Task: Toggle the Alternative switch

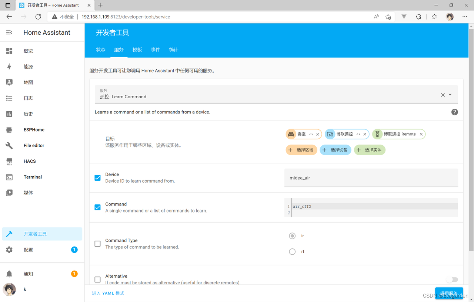Action: [x=452, y=279]
